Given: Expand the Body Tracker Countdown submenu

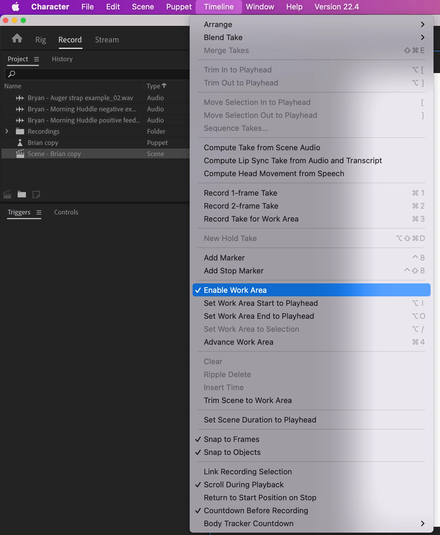Looking at the screenshot, I should [x=311, y=523].
